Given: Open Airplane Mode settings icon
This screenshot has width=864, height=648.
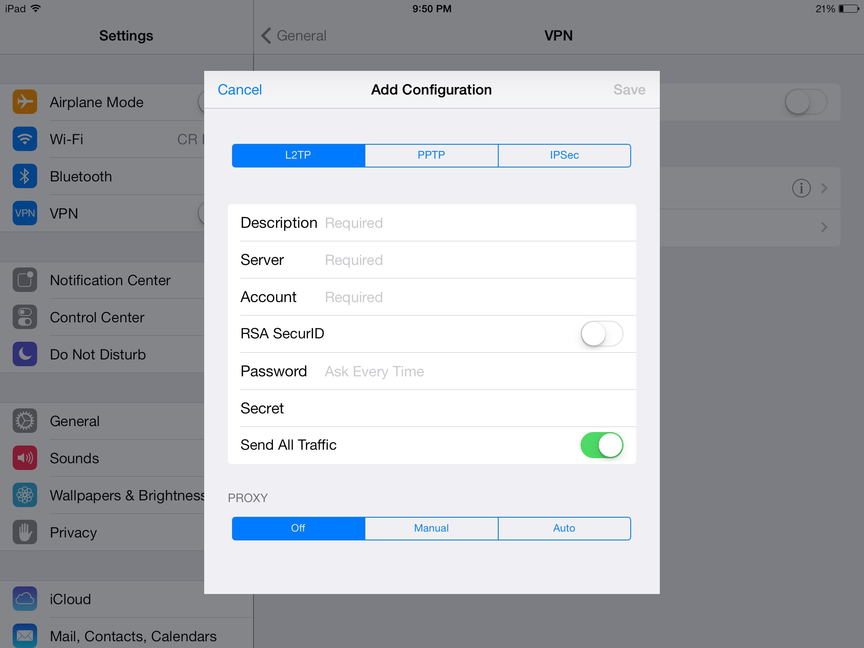Looking at the screenshot, I should 25,102.
